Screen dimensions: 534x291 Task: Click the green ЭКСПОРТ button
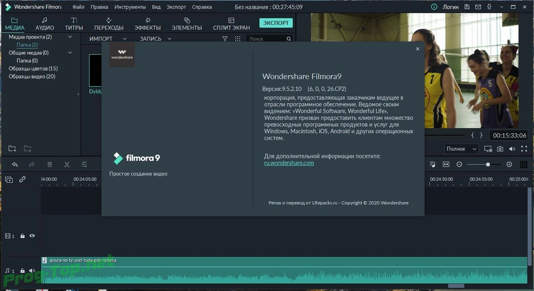coord(276,23)
